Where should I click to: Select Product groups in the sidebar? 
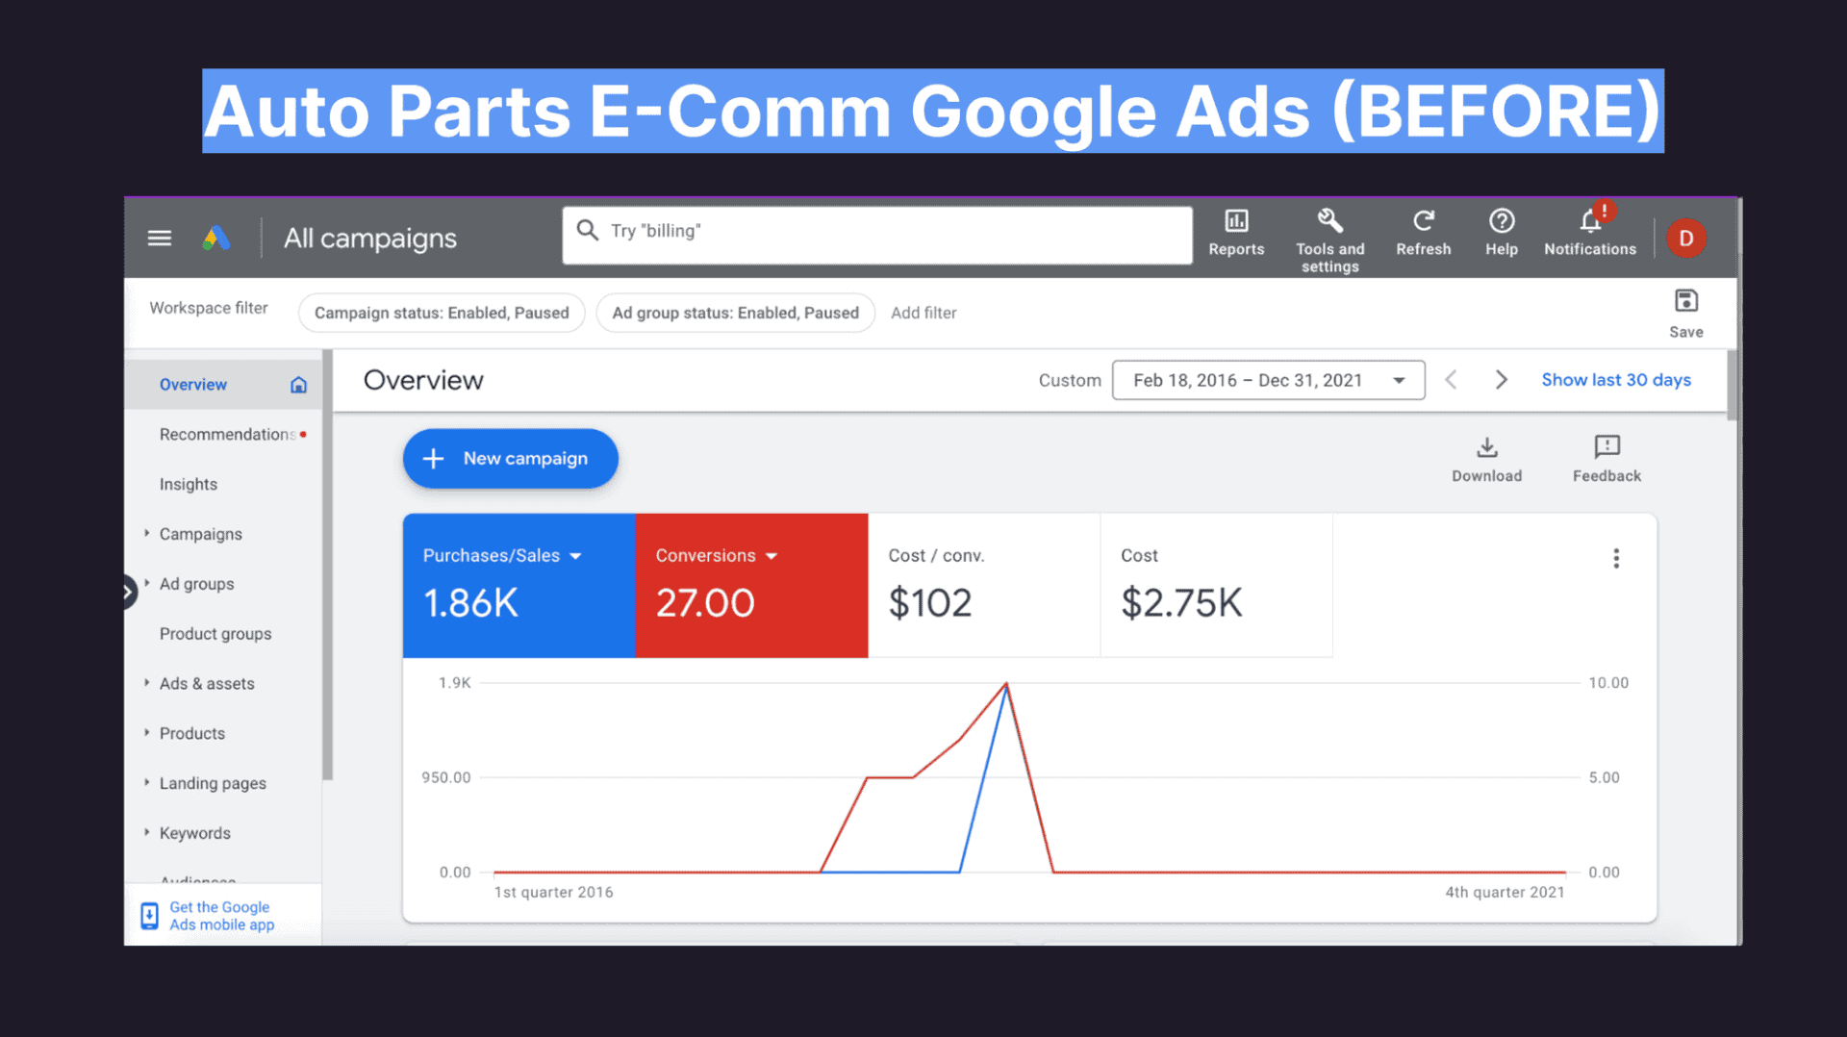tap(215, 633)
